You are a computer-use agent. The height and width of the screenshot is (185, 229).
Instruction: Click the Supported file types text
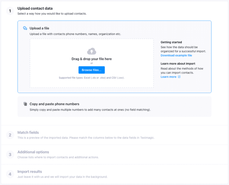92,78
